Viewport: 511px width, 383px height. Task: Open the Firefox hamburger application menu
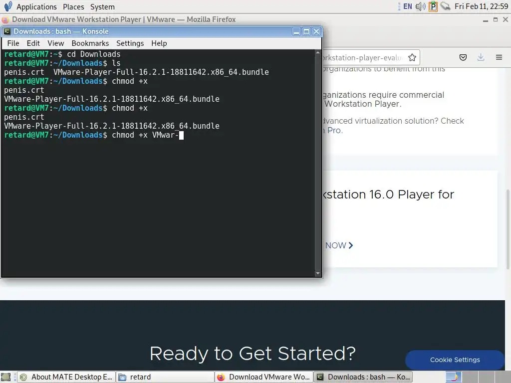pos(499,58)
